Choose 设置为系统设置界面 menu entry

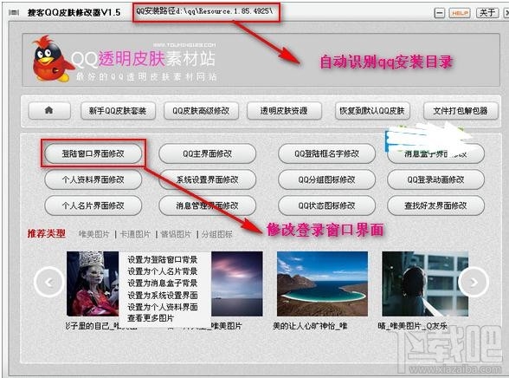[x=163, y=295]
